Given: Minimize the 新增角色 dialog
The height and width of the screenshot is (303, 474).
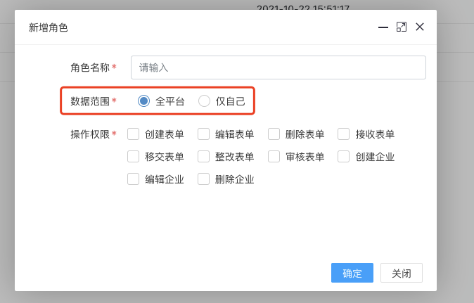Looking at the screenshot, I should 383,27.
